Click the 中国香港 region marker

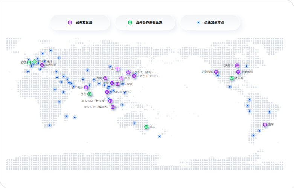click(117, 84)
